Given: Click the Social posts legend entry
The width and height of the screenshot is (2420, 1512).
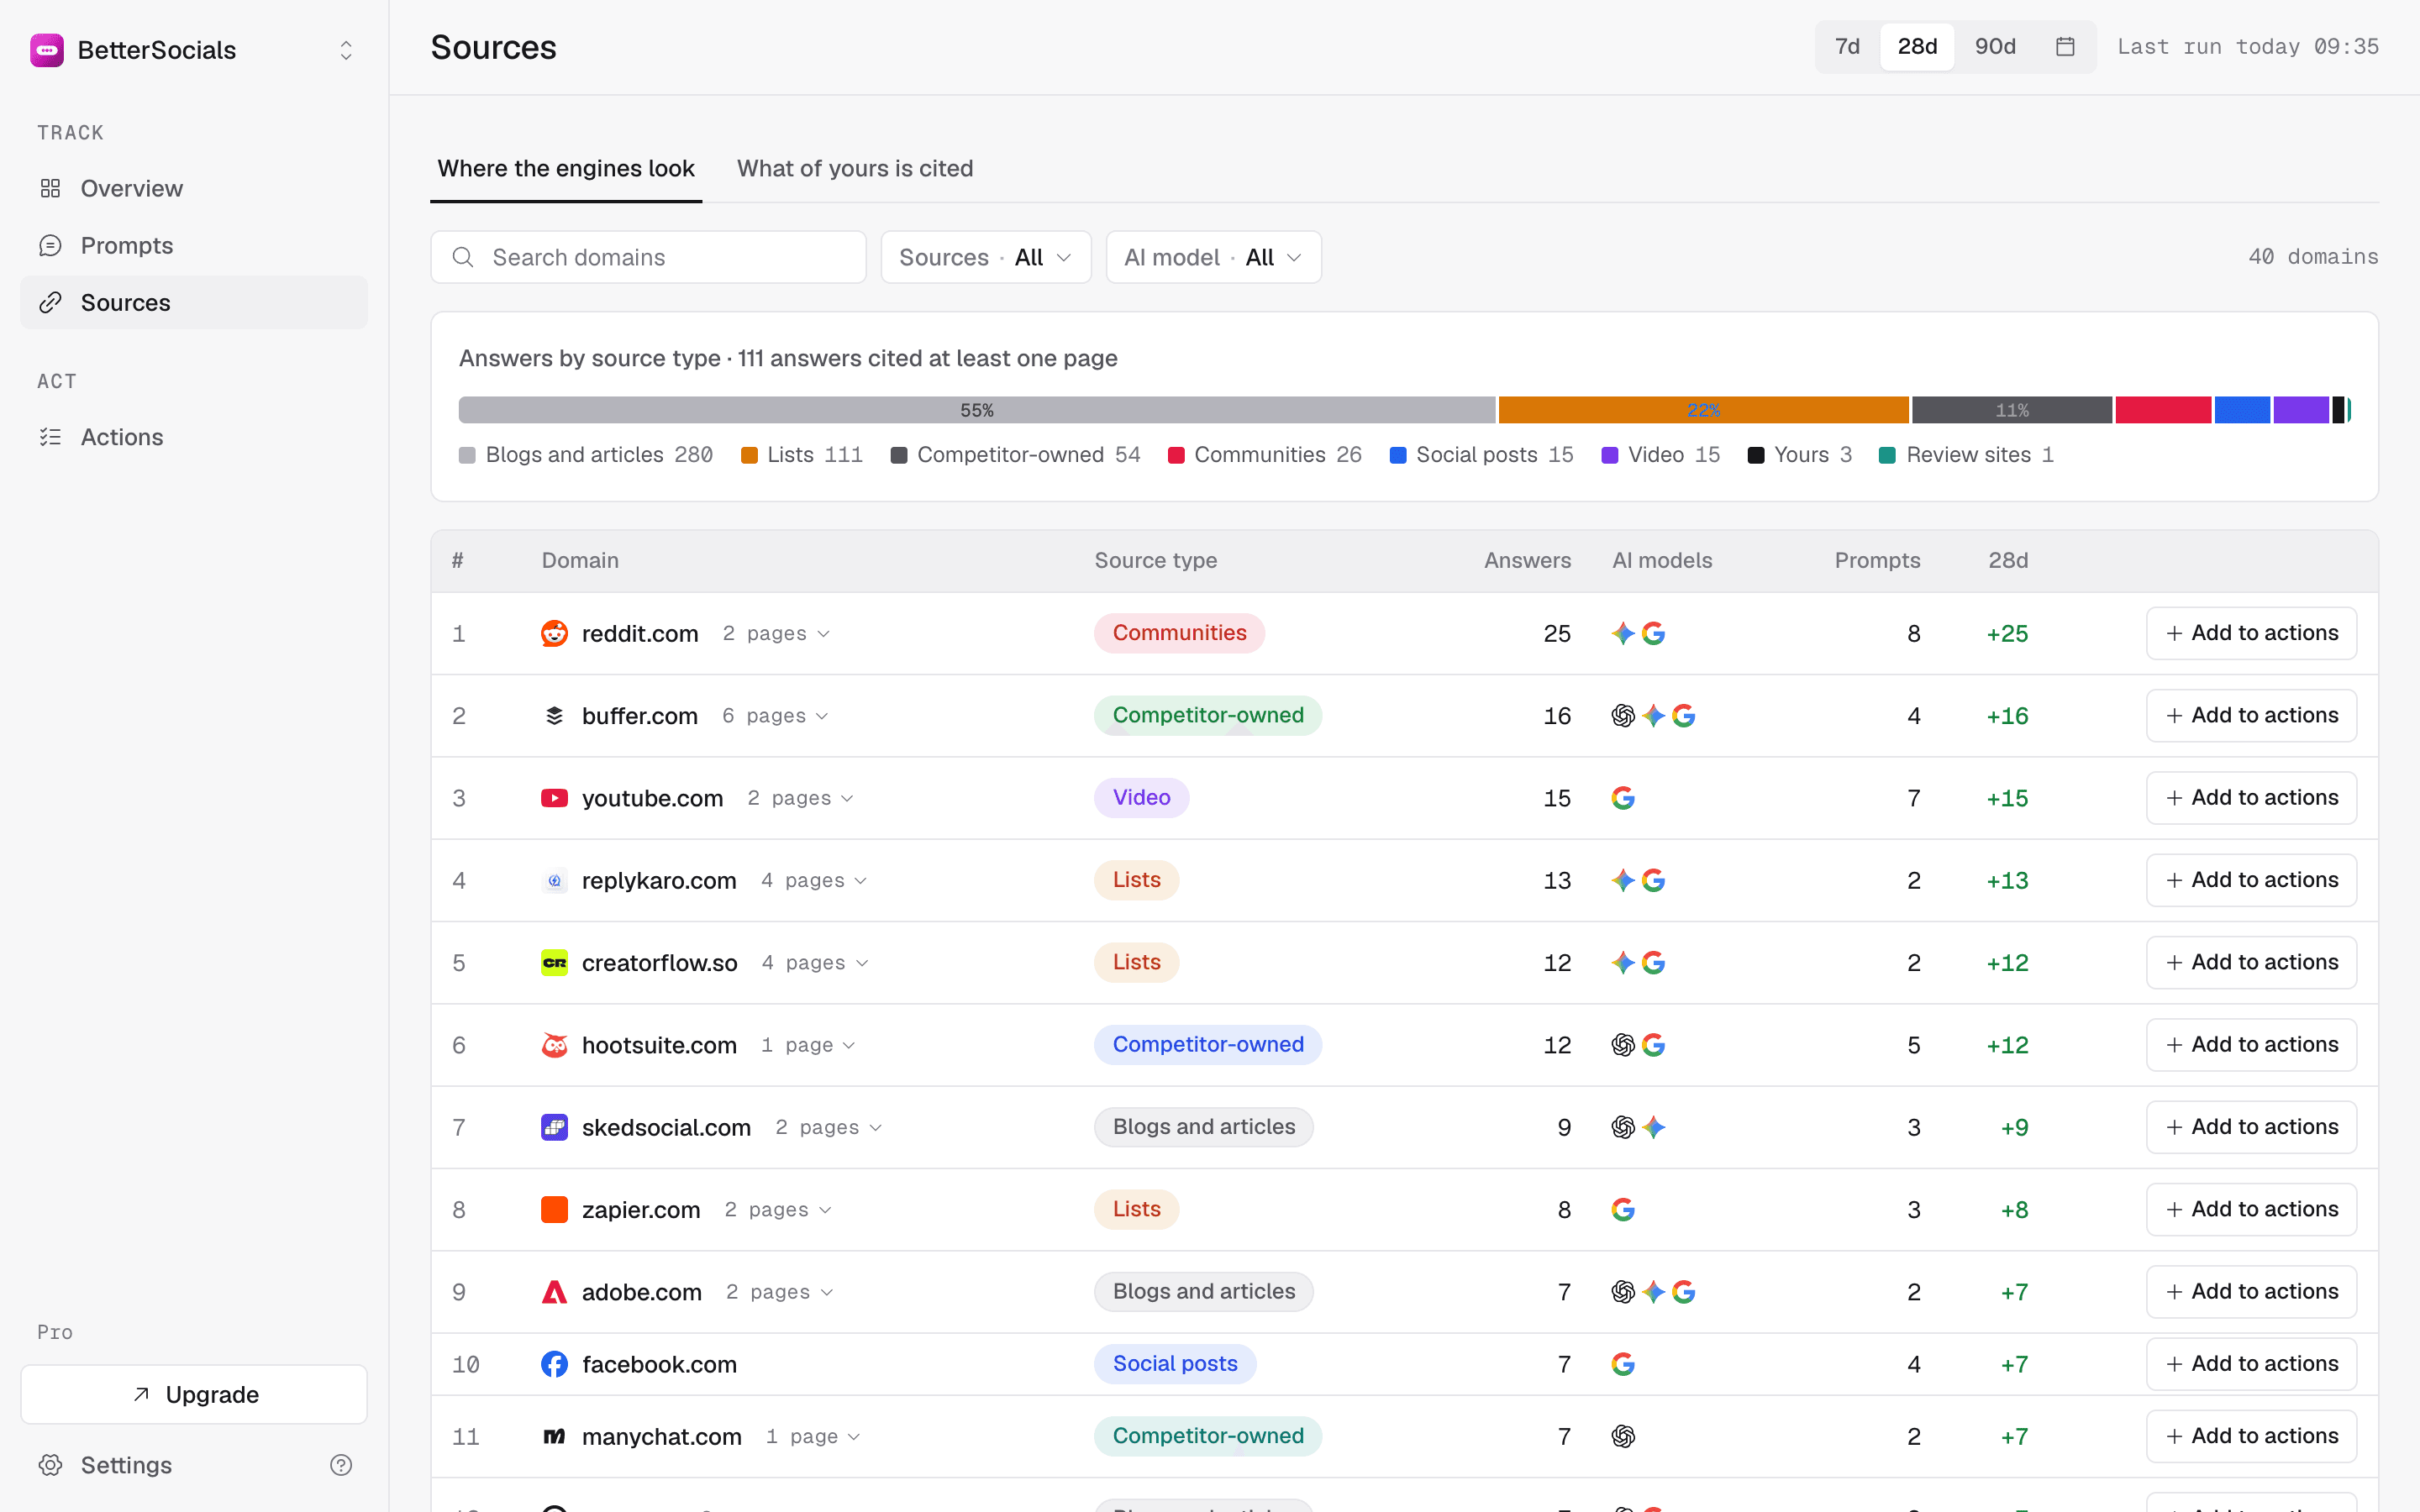Looking at the screenshot, I should [x=1481, y=455].
